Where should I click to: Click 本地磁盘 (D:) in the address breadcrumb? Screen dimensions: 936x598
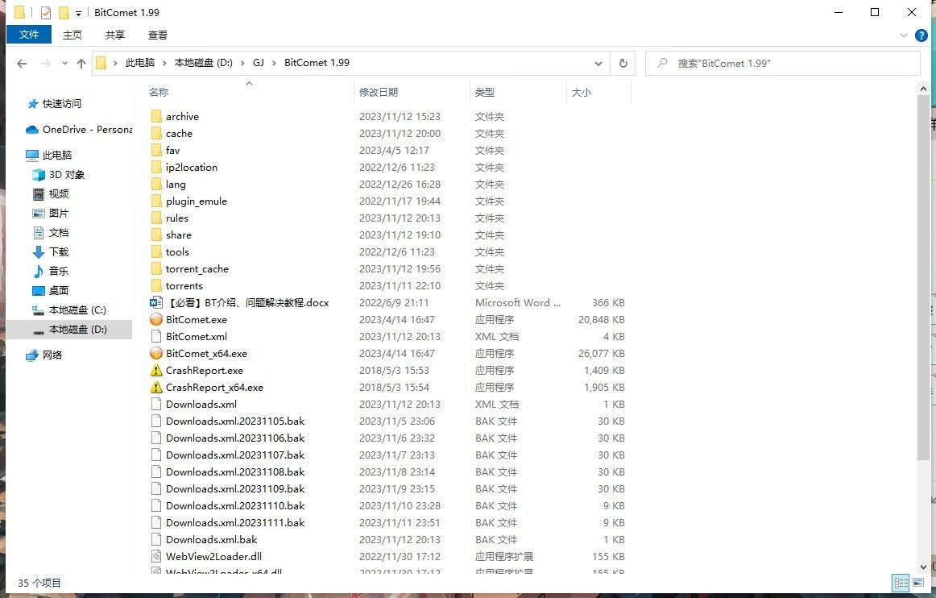[204, 63]
